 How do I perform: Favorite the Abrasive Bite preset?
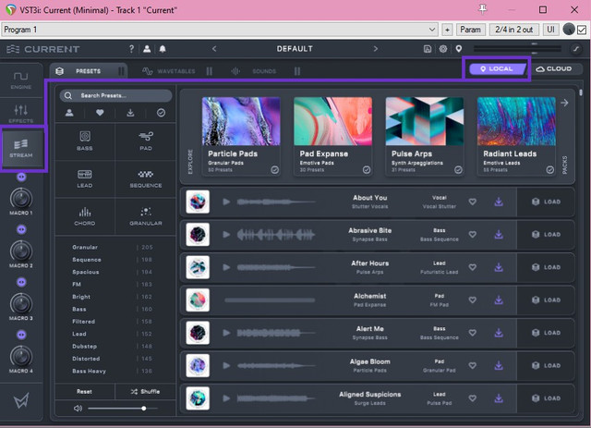click(x=472, y=235)
